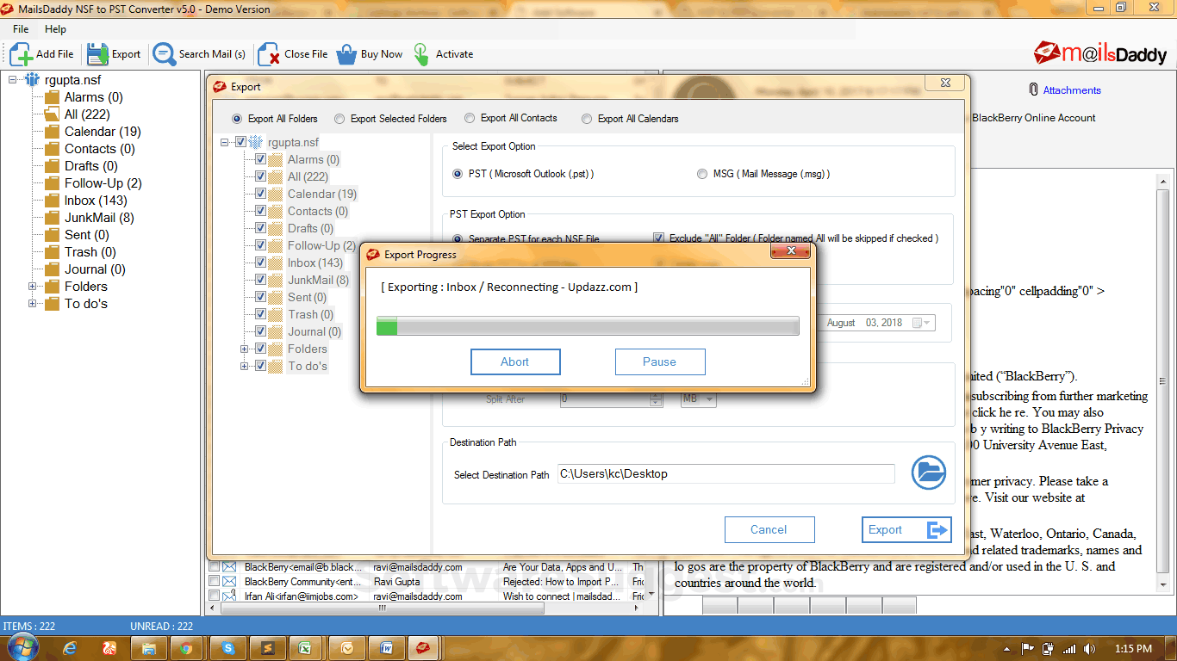This screenshot has height=661, width=1177.
Task: Open the Attachments link
Action: 1072,90
